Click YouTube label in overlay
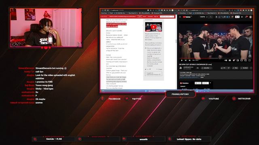The height and width of the screenshot is (145, 259). tap(214, 99)
